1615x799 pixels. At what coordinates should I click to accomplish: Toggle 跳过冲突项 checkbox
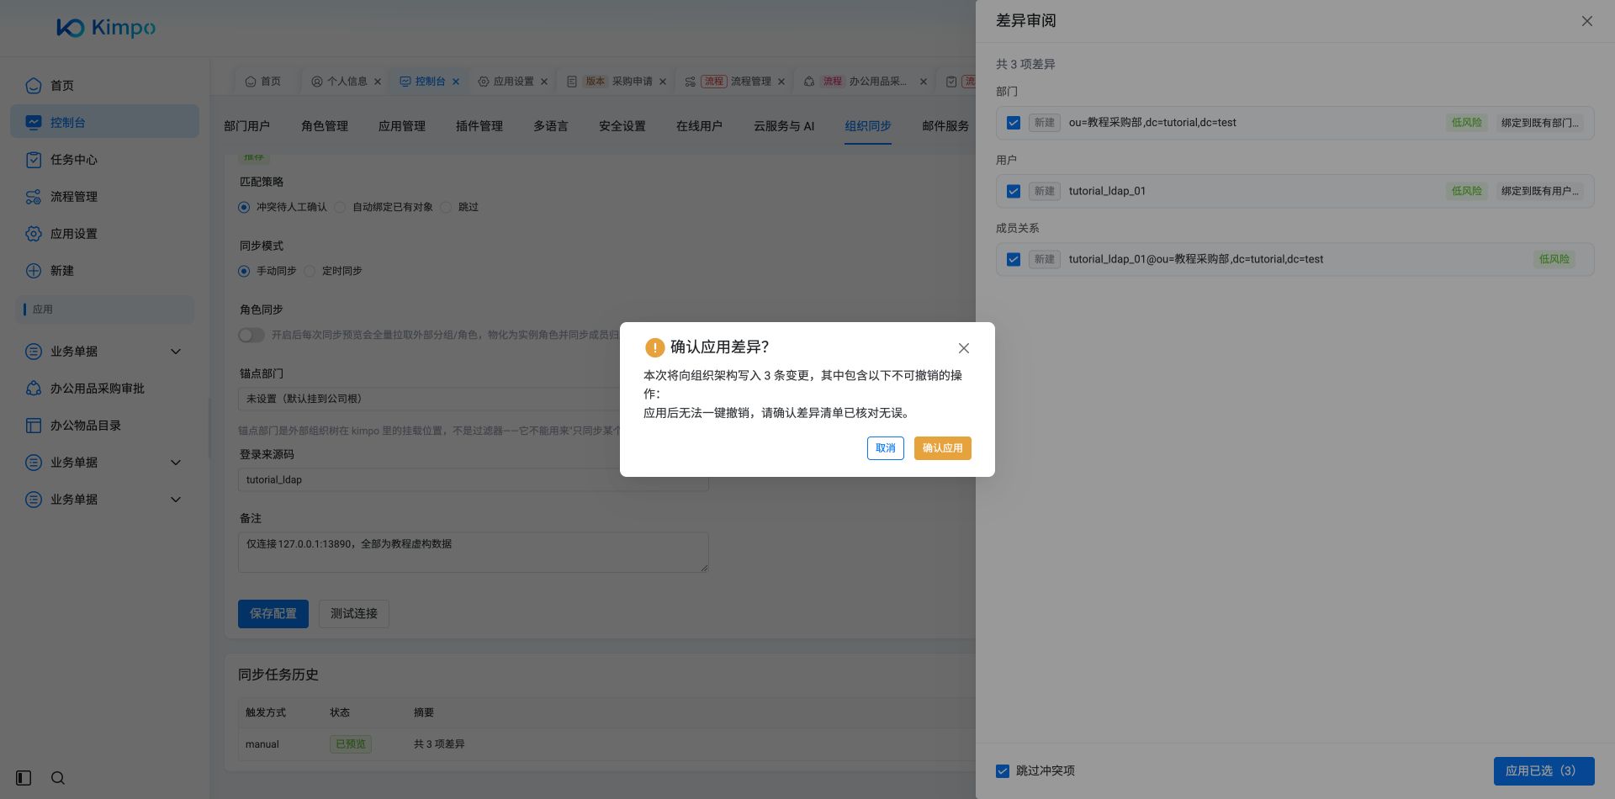point(1003,771)
